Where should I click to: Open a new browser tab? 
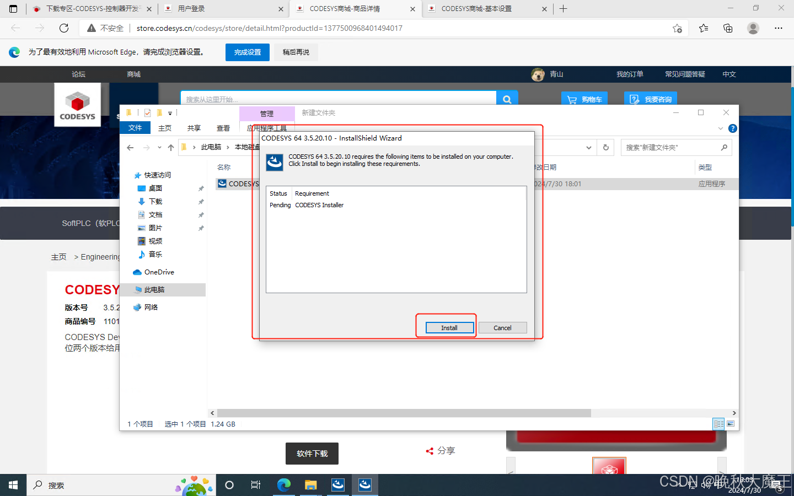pos(563,9)
